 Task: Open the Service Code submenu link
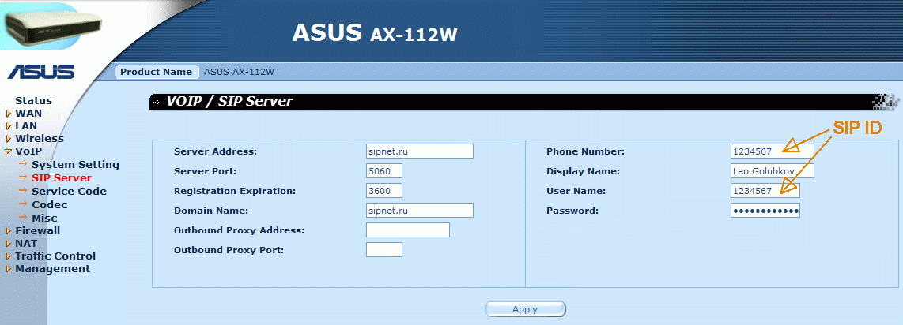69,191
